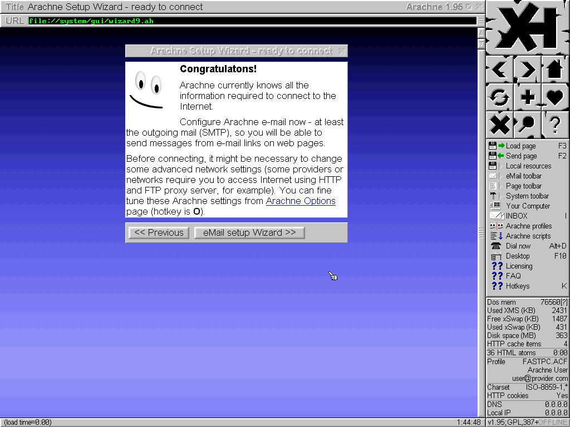Follow the Arachne Options link
Viewport: 570px width, 427px height.
pos(301,201)
